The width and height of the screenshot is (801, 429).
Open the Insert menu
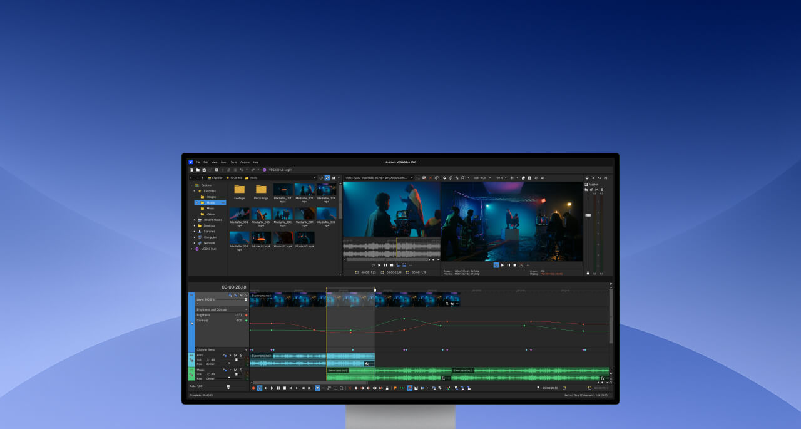pos(224,162)
